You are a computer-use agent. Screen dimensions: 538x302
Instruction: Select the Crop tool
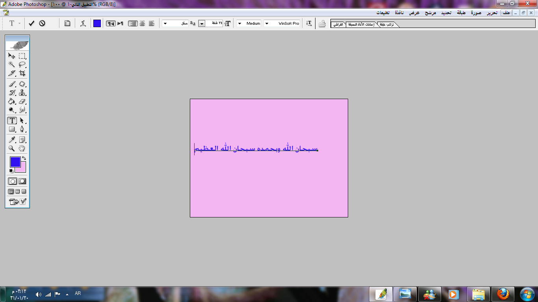click(x=22, y=73)
